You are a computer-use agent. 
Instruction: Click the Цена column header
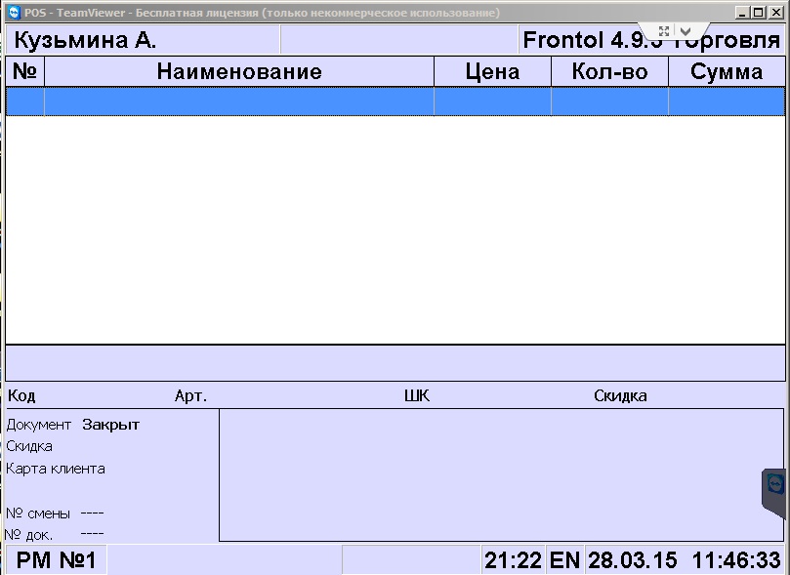pos(492,72)
